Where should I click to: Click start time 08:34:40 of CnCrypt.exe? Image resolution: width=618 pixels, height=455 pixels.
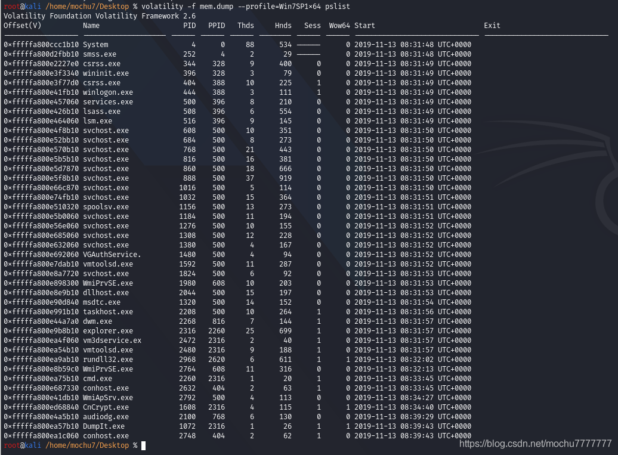(417, 407)
